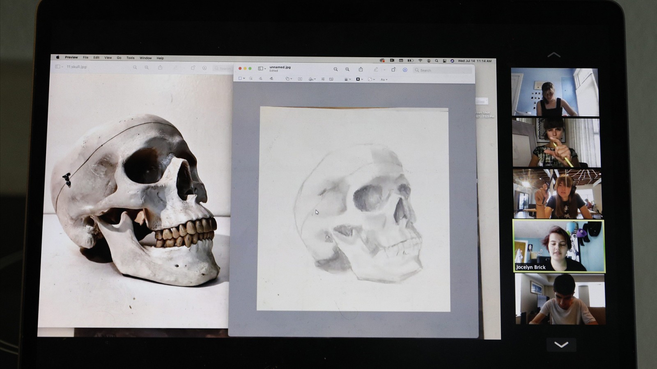Rotate the unnamed.jpg image
This screenshot has height=369, width=657.
coord(393,70)
